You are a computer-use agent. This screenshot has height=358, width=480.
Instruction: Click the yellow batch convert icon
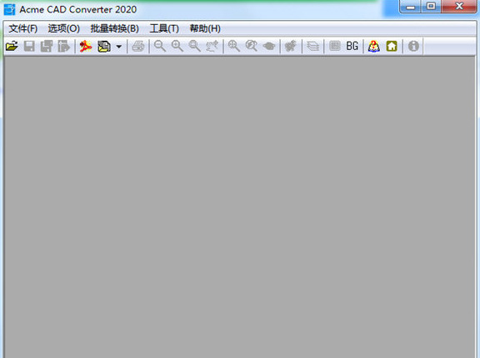[x=104, y=46]
